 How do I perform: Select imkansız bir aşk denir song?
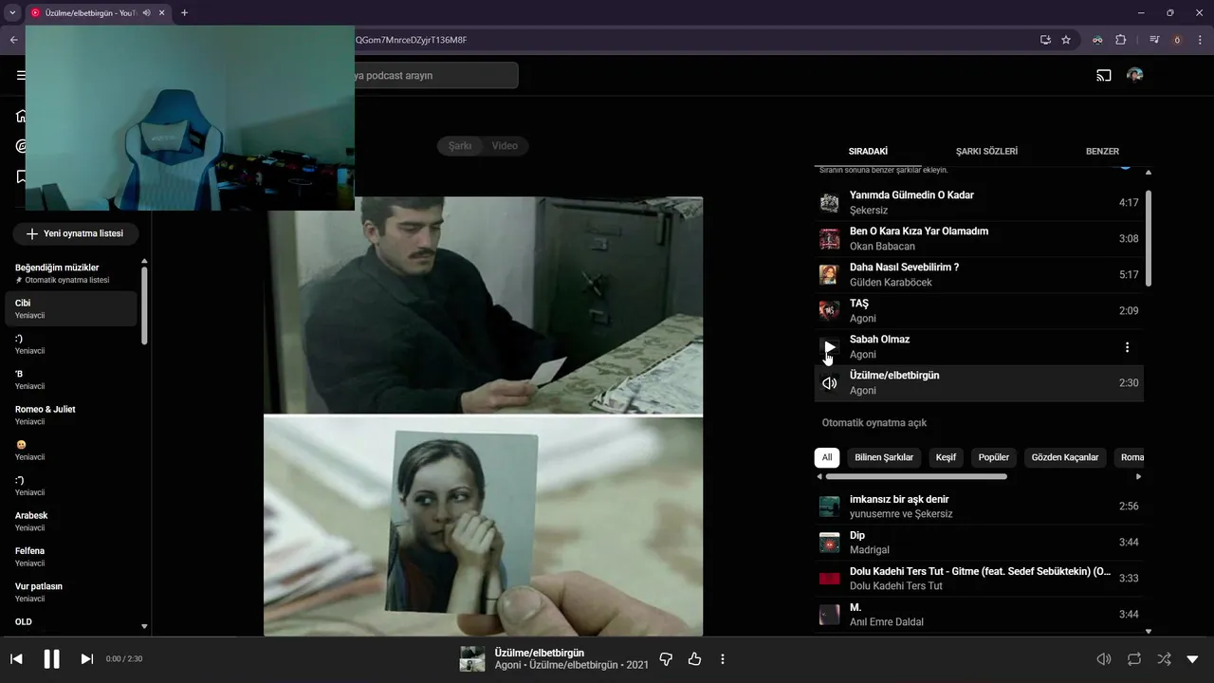click(x=979, y=507)
